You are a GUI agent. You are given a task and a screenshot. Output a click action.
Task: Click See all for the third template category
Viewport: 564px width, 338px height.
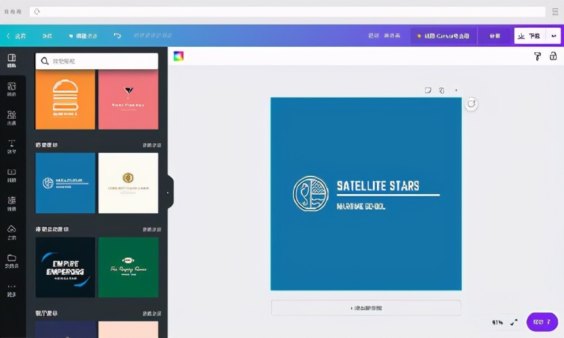pos(151,314)
